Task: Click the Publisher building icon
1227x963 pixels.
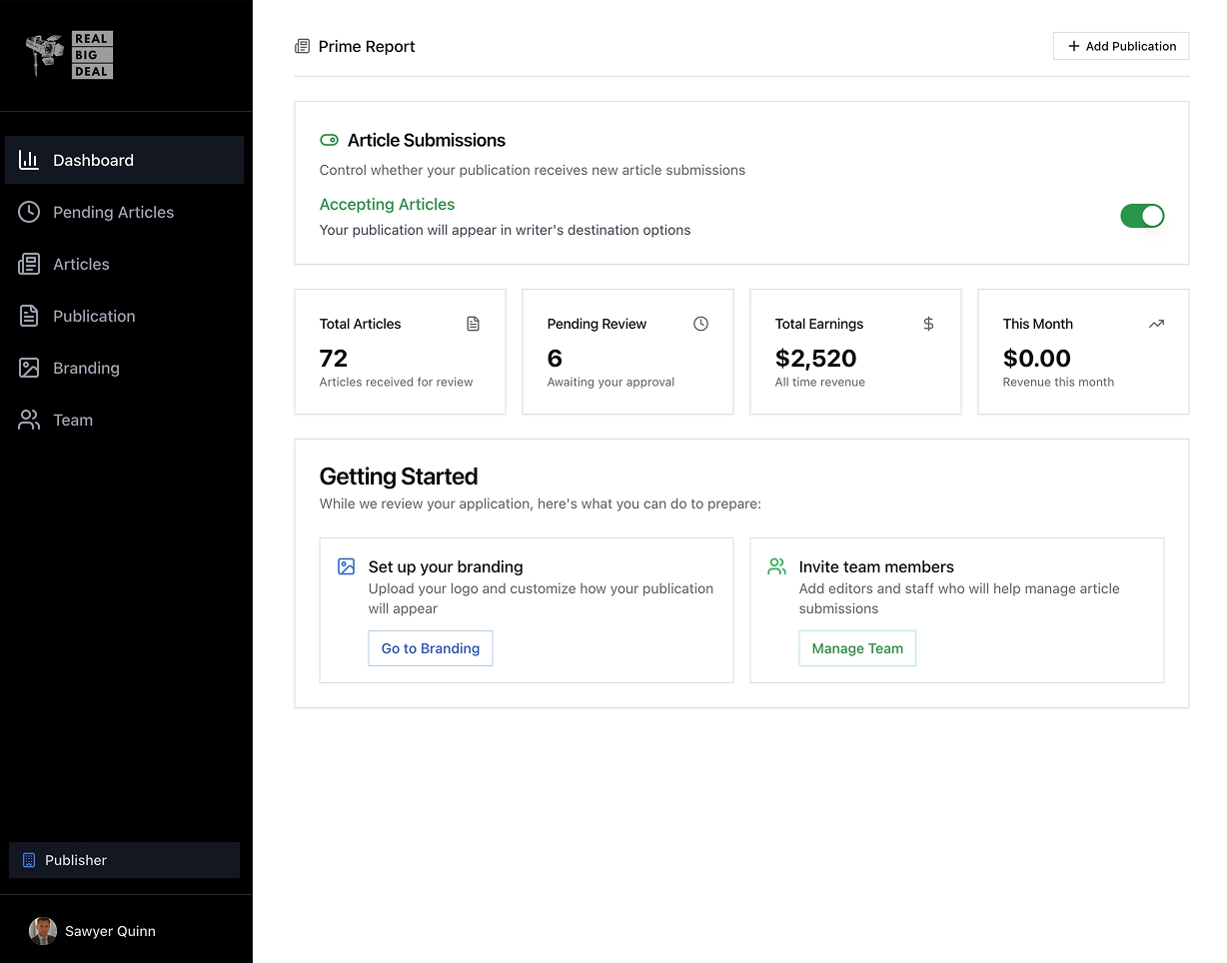Action: [29, 860]
